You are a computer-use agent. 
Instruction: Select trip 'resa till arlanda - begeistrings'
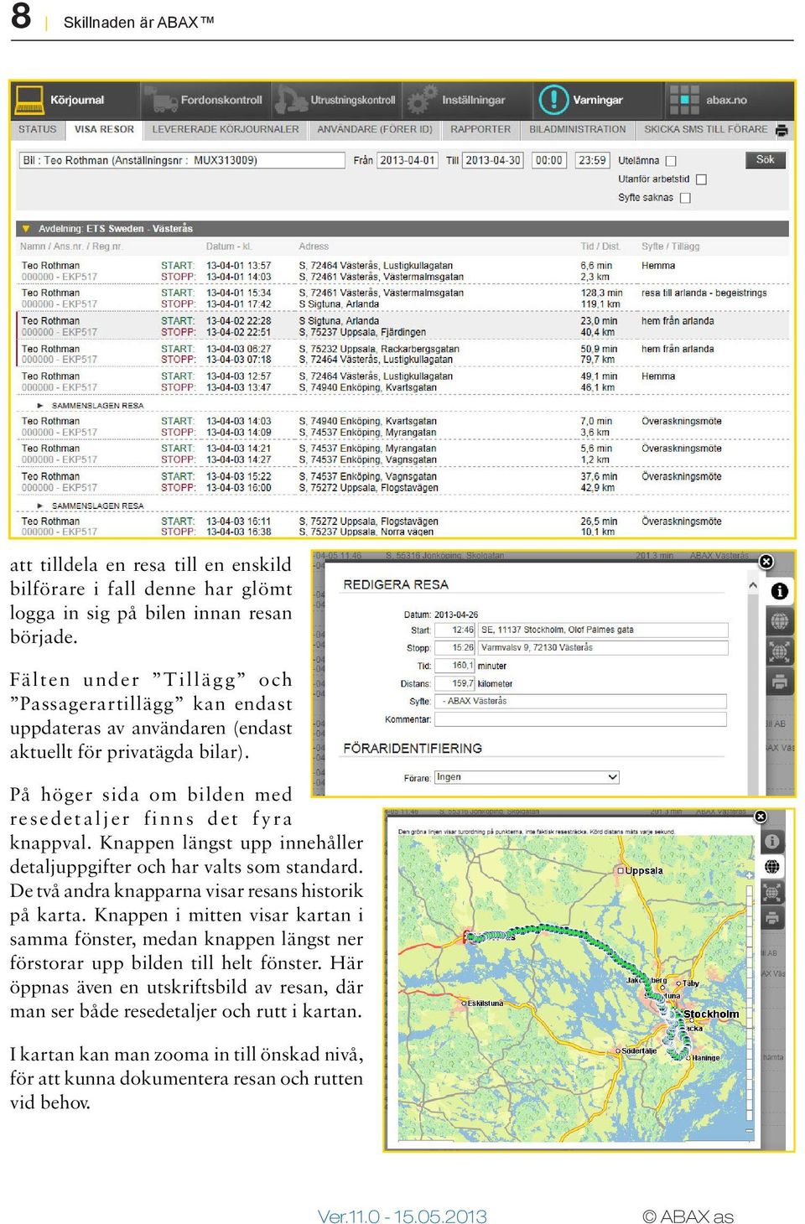click(402, 298)
